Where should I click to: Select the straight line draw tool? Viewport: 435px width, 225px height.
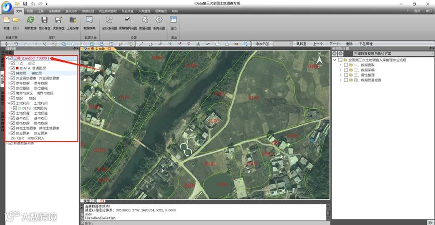[141, 44]
